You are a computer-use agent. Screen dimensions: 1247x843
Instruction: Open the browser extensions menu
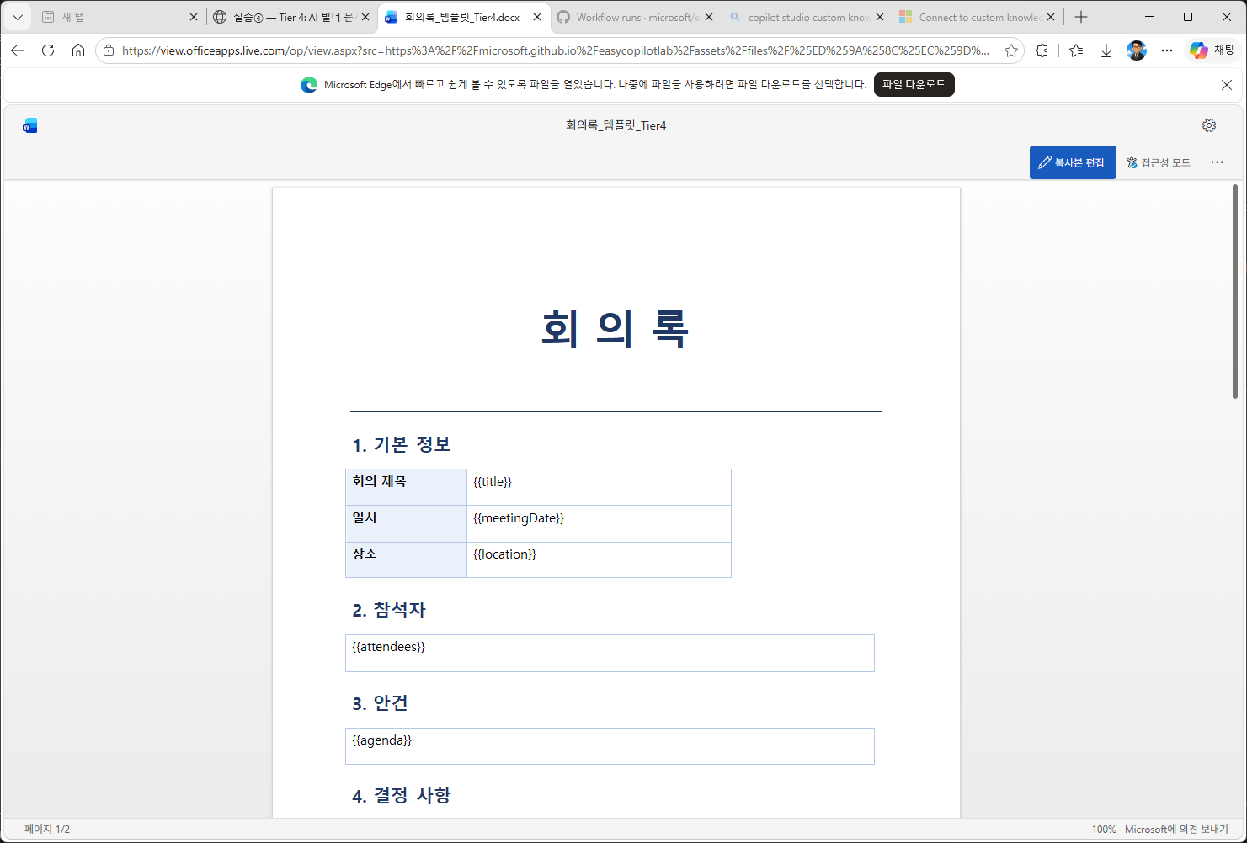(1042, 50)
